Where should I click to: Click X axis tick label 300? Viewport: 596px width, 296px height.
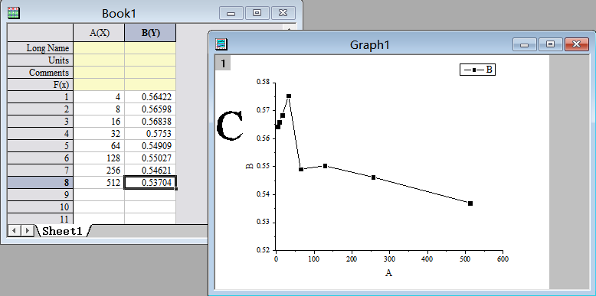(390, 259)
